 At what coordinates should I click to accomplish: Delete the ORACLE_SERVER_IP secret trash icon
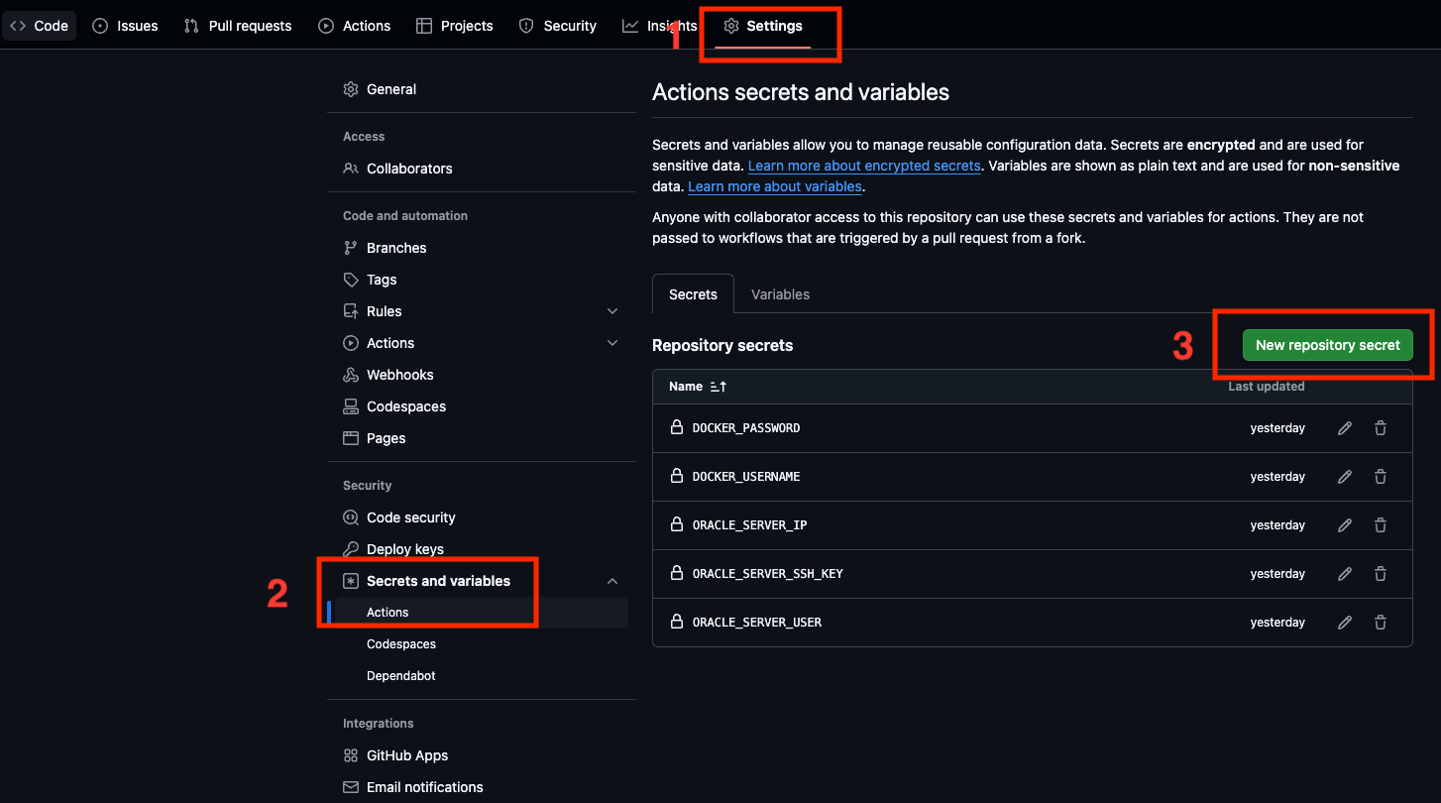1381,525
